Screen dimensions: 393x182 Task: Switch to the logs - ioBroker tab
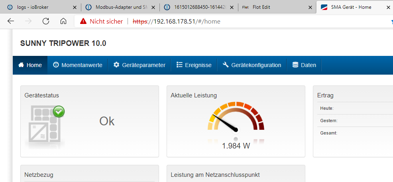point(41,7)
